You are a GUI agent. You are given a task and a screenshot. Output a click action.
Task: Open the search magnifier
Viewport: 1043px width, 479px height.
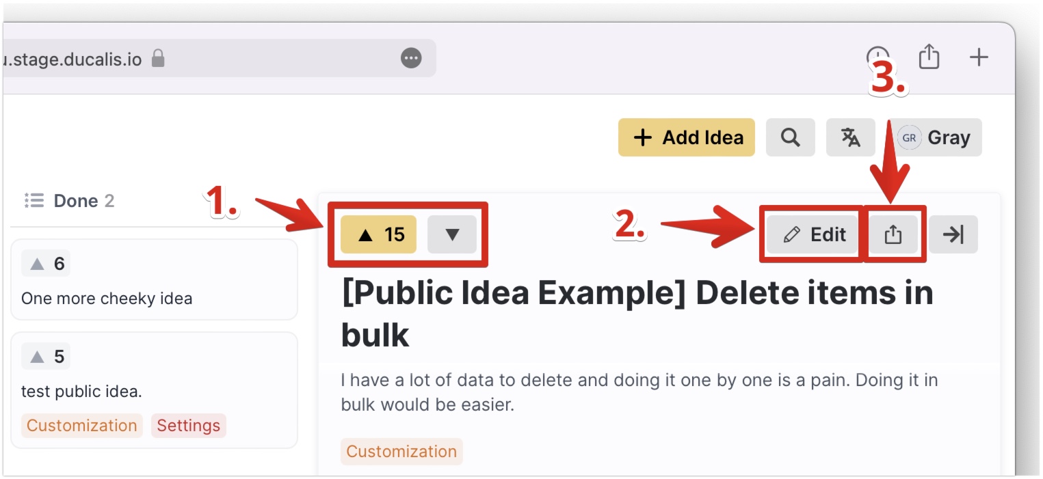[791, 137]
